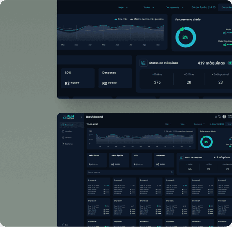Click the Este mês legend in lower chart
Viewport: 232px width, 227px height.
coord(167,131)
